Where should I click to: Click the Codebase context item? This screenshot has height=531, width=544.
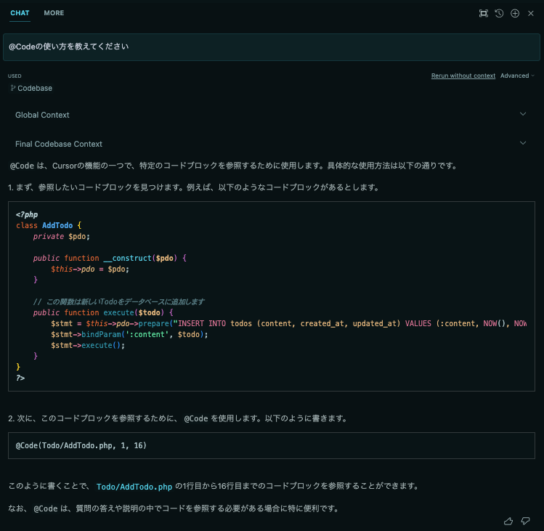[x=31, y=88]
